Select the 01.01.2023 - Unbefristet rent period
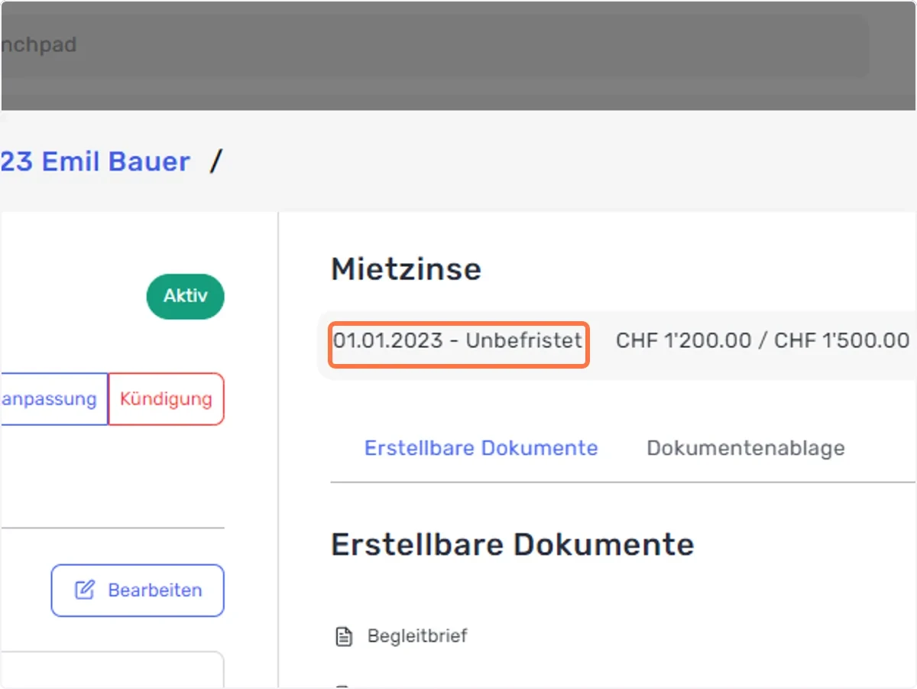Screen dimensions: 917x689 tap(458, 340)
